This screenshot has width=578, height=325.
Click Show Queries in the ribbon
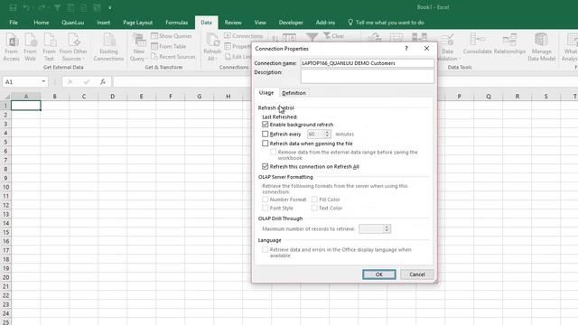click(172, 36)
